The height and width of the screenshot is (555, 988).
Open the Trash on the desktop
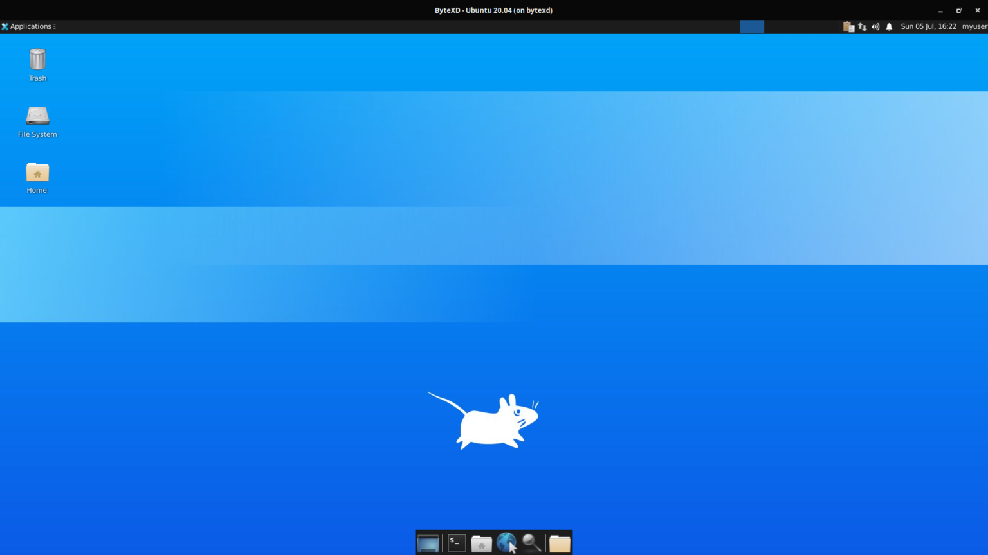click(37, 61)
